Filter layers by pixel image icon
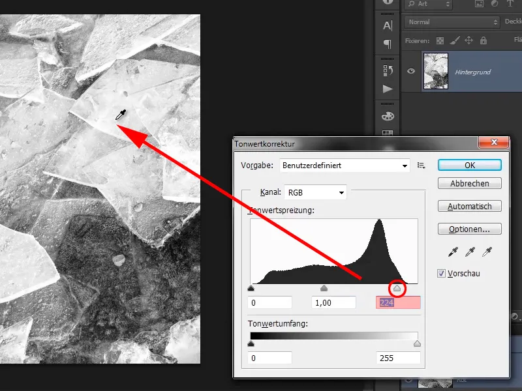The height and width of the screenshot is (391, 522). 479,4
